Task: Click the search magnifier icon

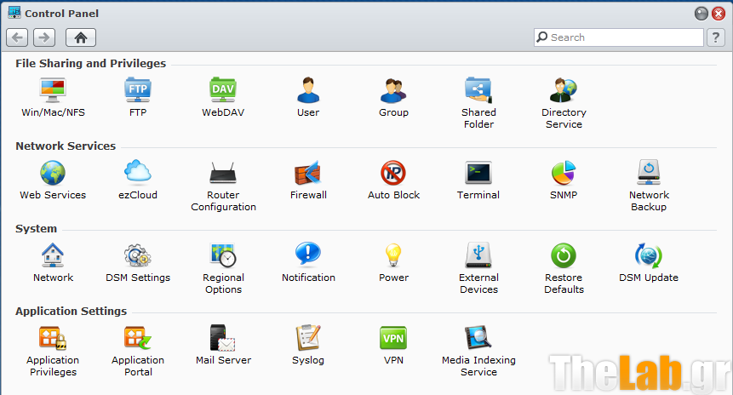Action: 541,37
